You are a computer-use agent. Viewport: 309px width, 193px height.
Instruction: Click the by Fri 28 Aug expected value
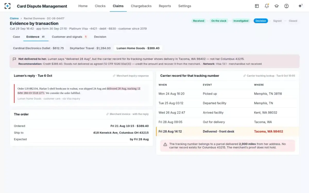click(139, 139)
